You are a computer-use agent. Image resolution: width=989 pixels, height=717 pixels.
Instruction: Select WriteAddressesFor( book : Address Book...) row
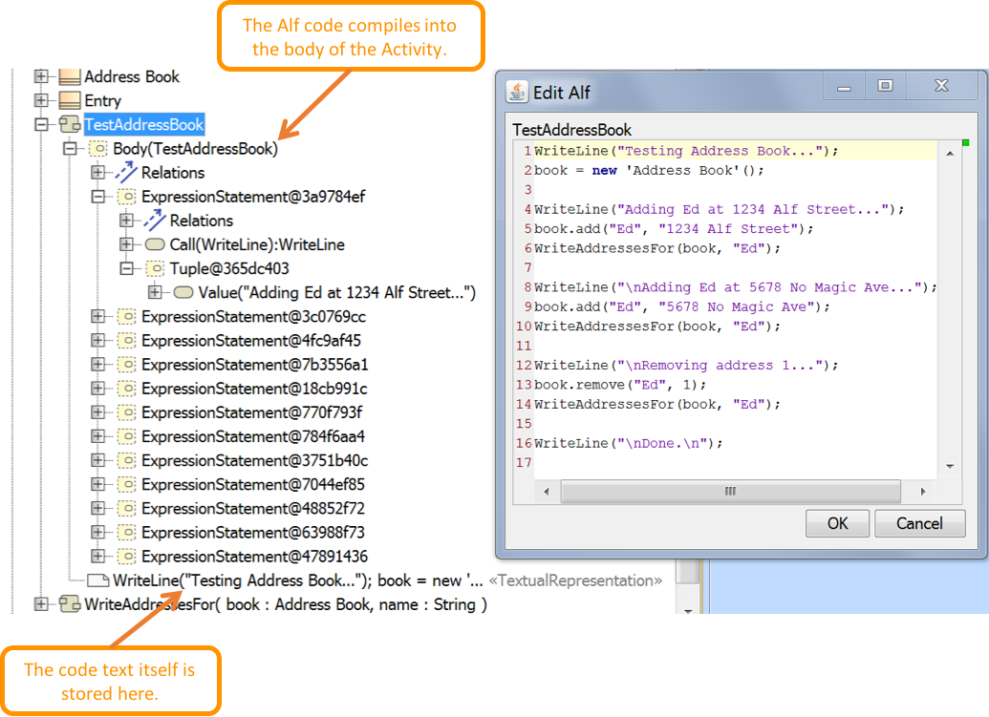286,604
